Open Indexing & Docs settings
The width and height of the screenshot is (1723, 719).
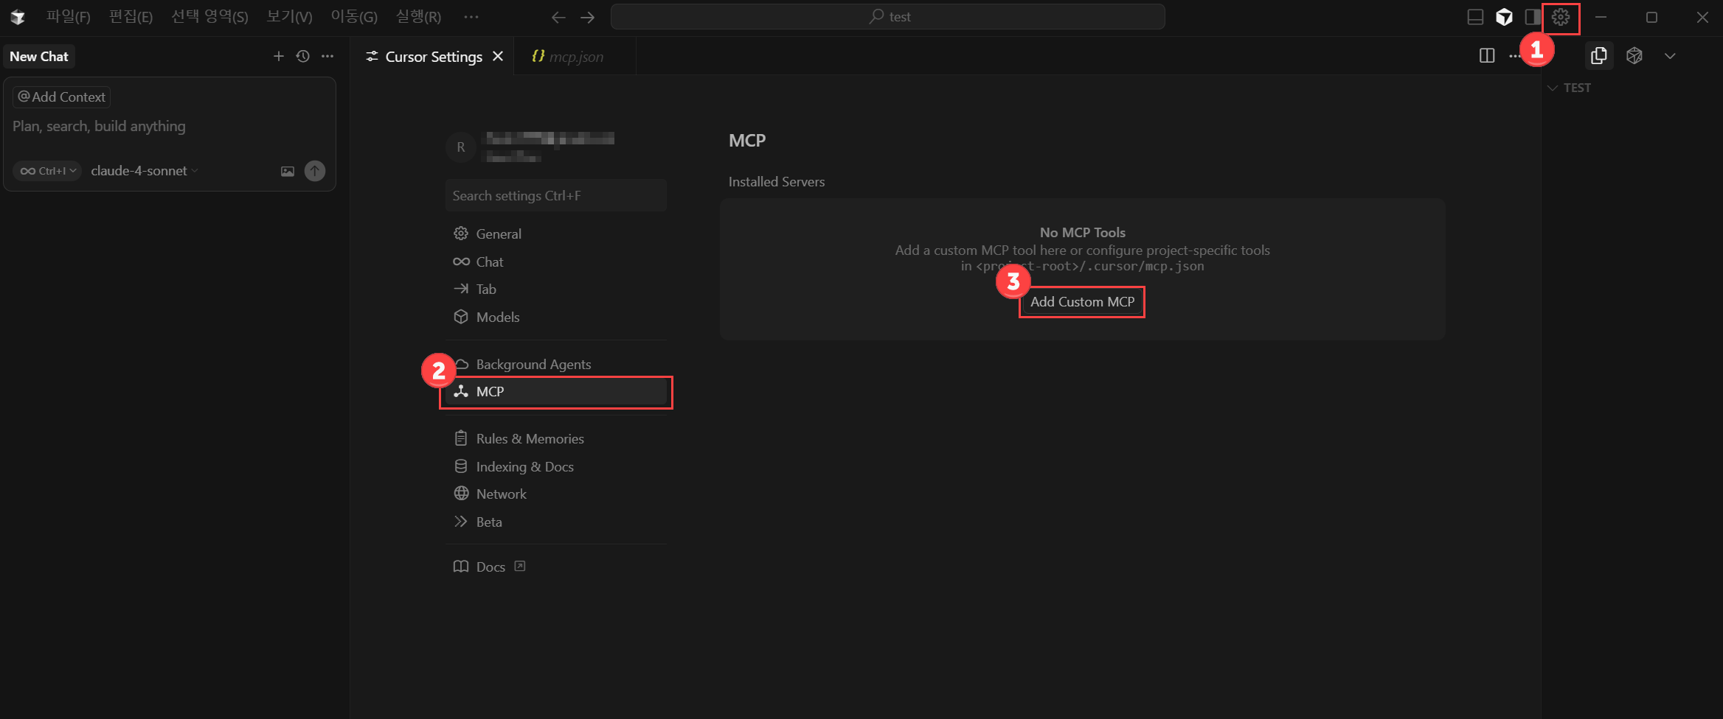pos(556,466)
